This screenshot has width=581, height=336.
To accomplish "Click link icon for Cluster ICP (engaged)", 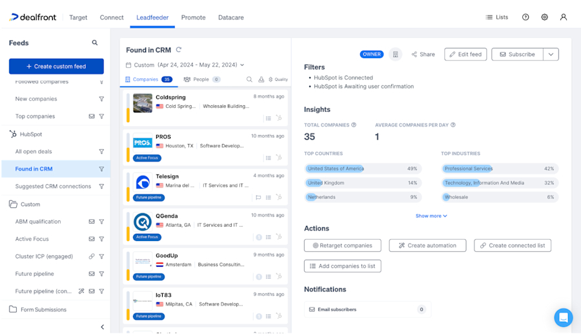I will (92, 257).
